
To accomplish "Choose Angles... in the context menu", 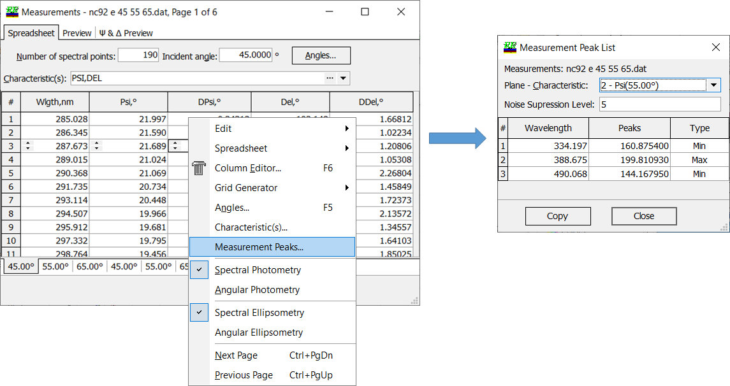I will [272, 208].
